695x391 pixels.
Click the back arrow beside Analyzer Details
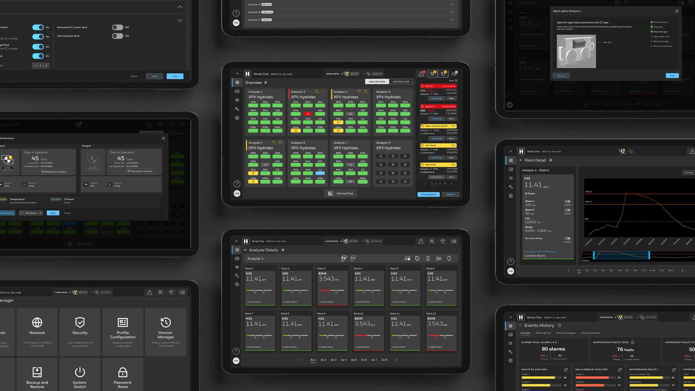point(245,250)
